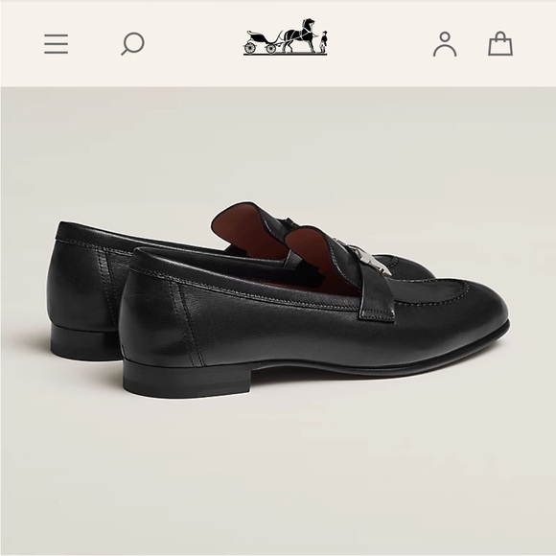The width and height of the screenshot is (556, 556).
Task: Click the heel of the rear loafer
Action: coord(84,341)
